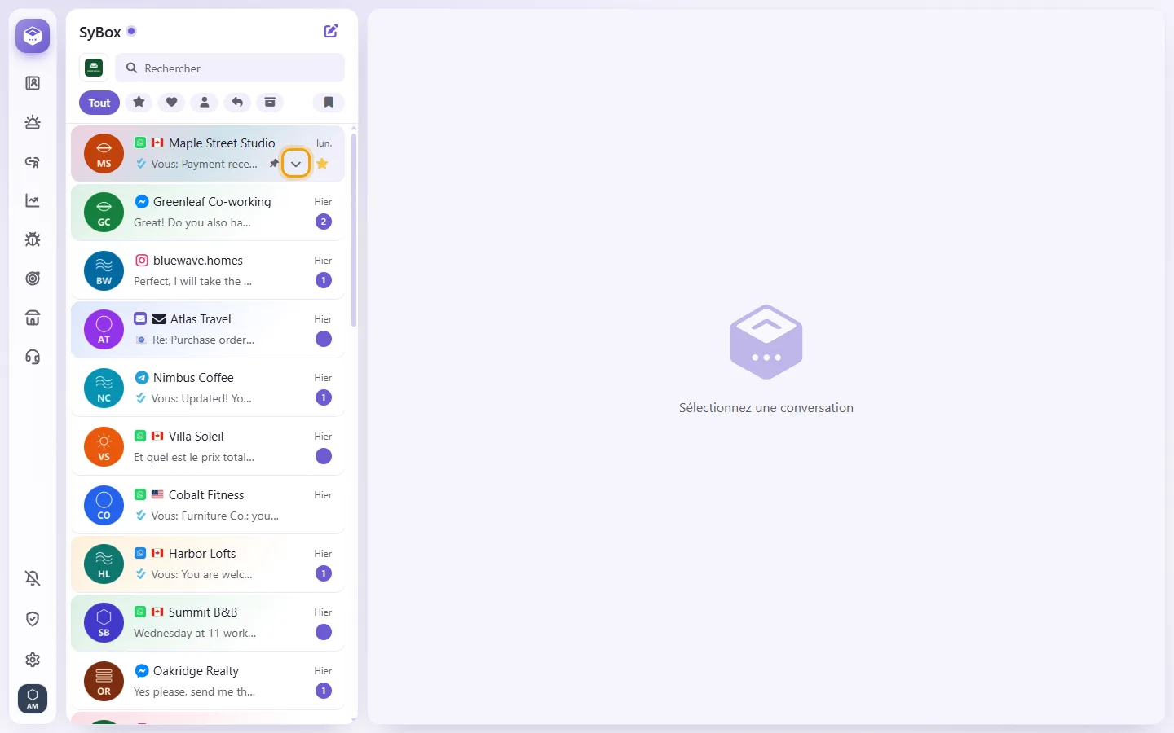Open the Atlas Travel conversation

208,329
